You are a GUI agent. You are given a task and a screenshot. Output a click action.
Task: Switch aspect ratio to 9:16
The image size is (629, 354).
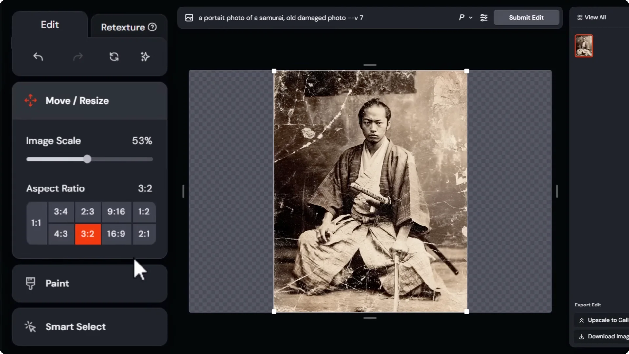[116, 212]
